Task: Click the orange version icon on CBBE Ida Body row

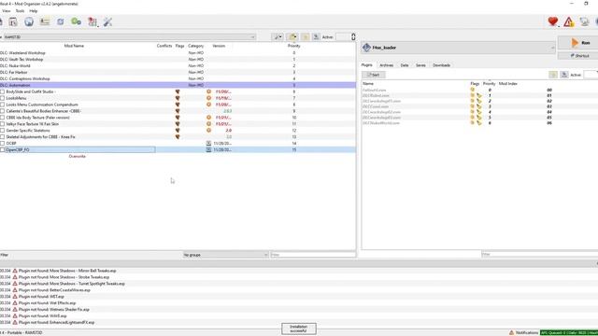Action: [208, 118]
